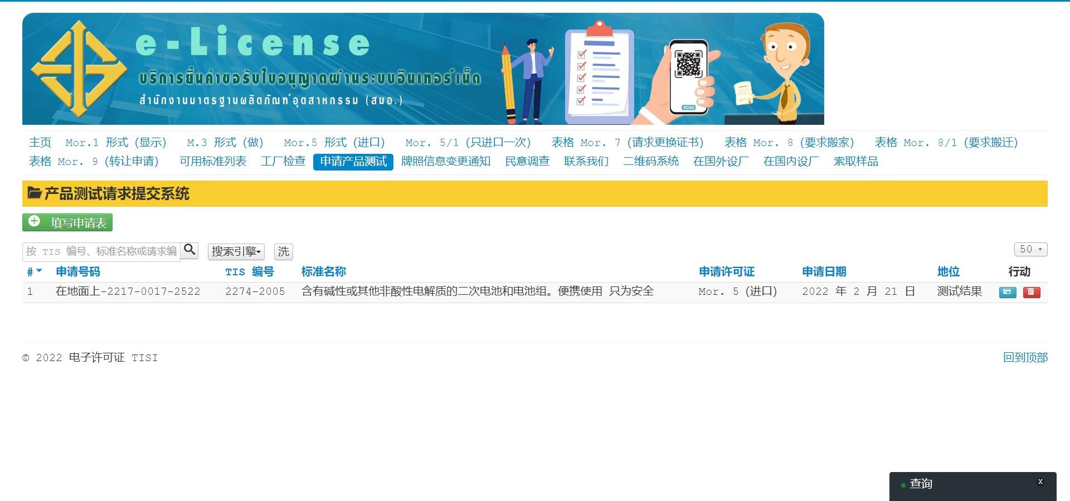
Task: Click the standard name text in row 1
Action: point(478,291)
